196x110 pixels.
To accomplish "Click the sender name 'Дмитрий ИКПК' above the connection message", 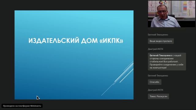I will (156, 49).
